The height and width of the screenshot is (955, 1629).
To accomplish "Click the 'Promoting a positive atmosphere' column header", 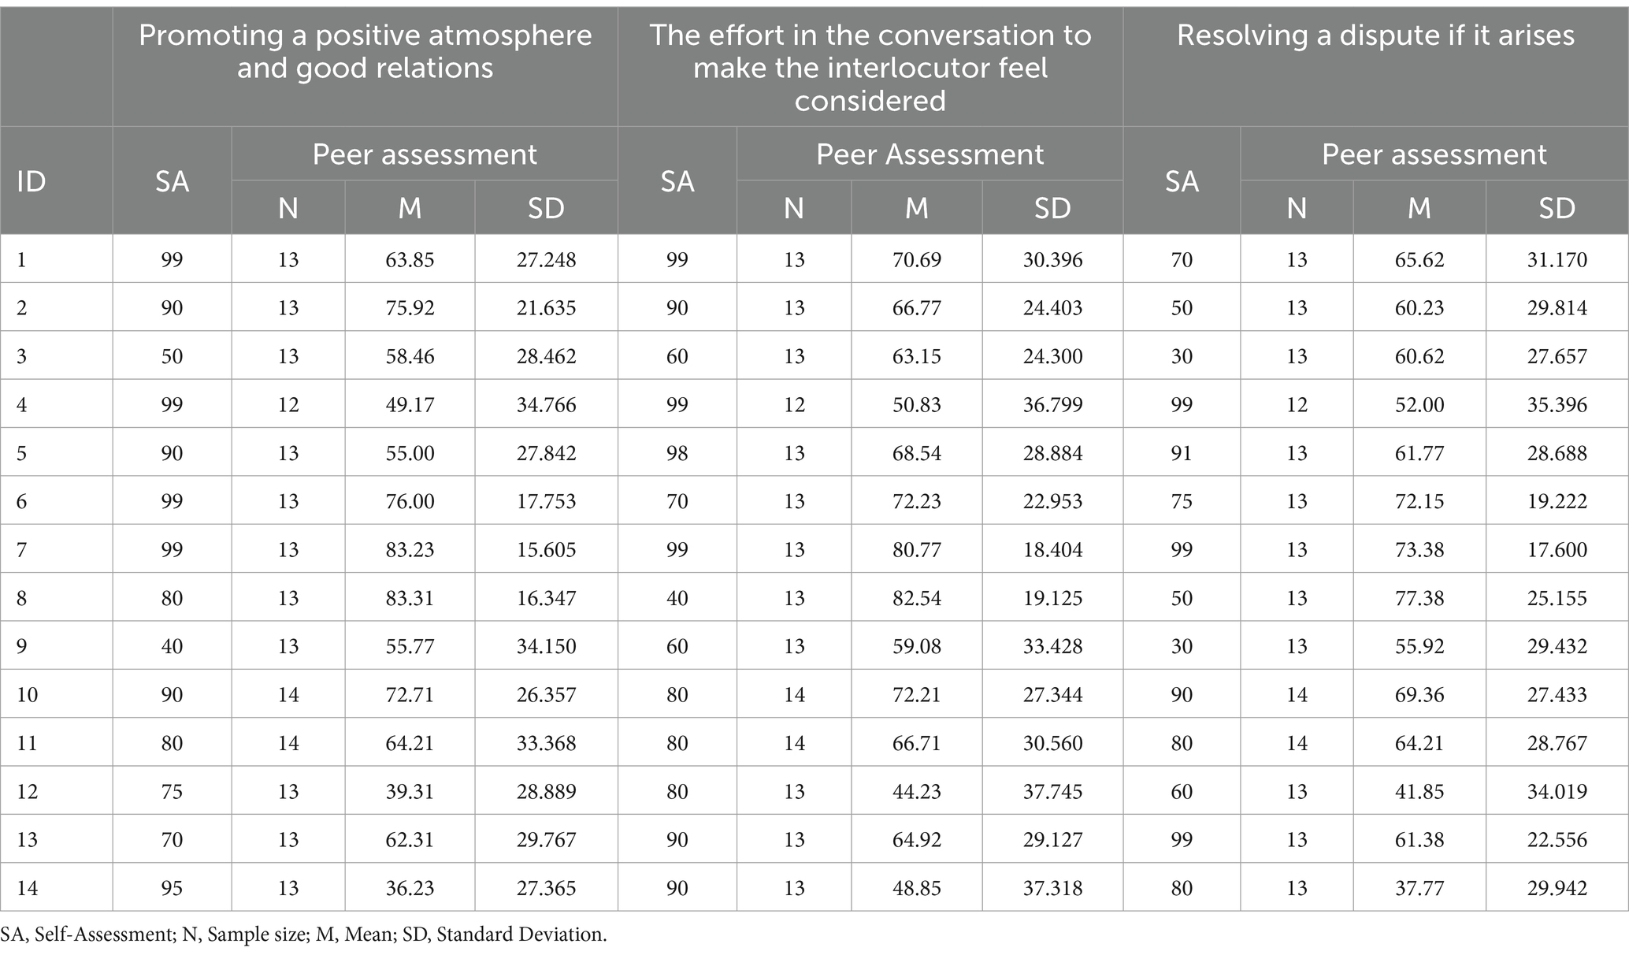I will pyautogui.click(x=365, y=52).
